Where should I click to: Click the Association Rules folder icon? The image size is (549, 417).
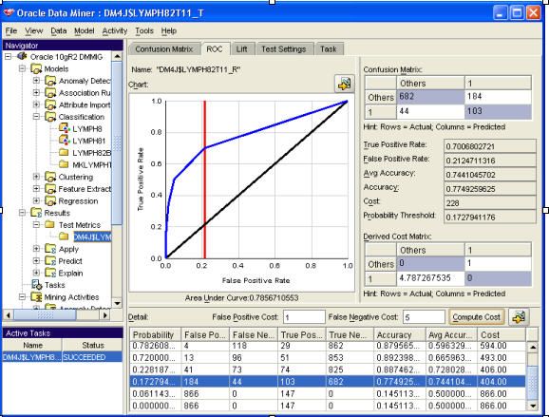click(x=50, y=93)
